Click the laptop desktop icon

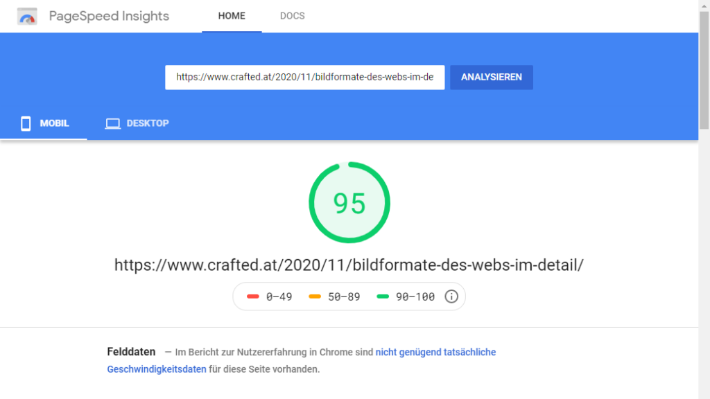pos(113,123)
